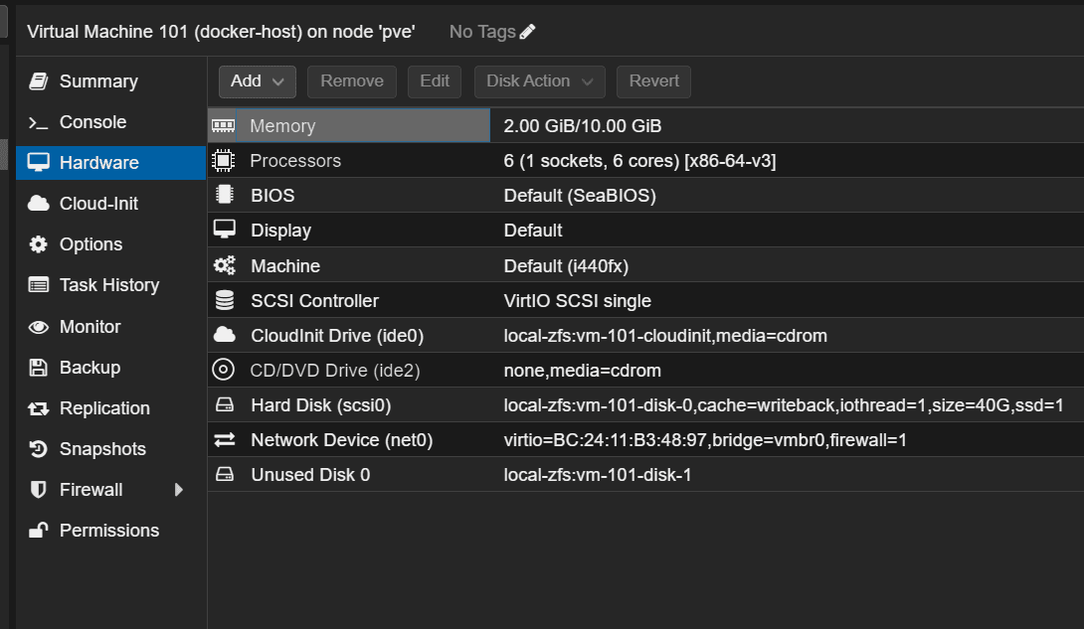
Task: Click the CD/DVD Drive disc icon
Action: tap(224, 370)
